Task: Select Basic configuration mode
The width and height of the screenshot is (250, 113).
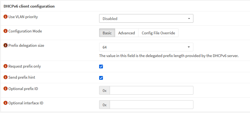Action: 107,33
